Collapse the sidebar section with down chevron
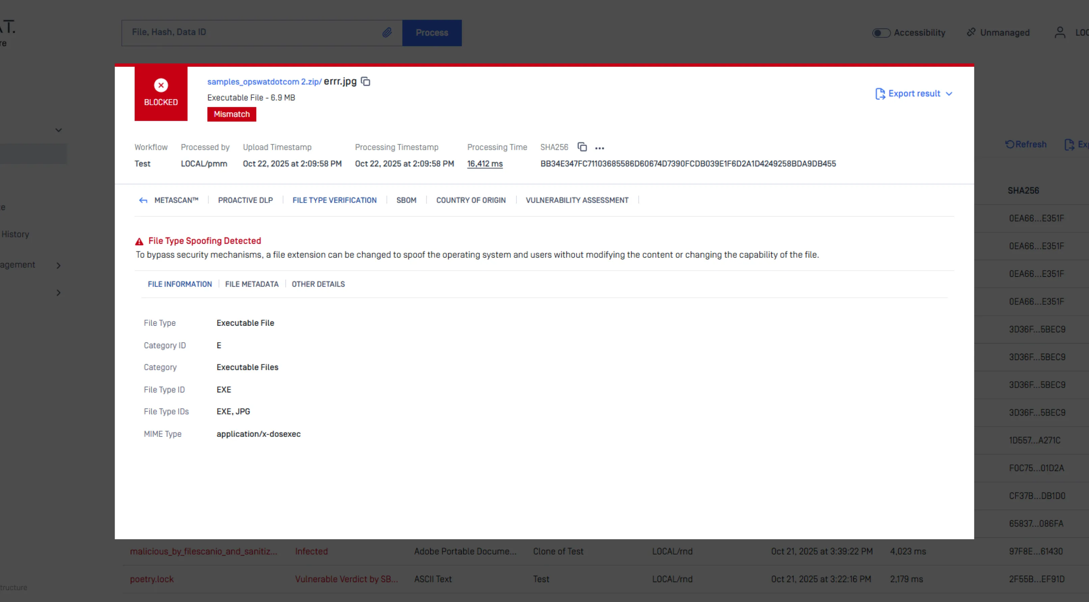The image size is (1089, 602). pos(58,130)
